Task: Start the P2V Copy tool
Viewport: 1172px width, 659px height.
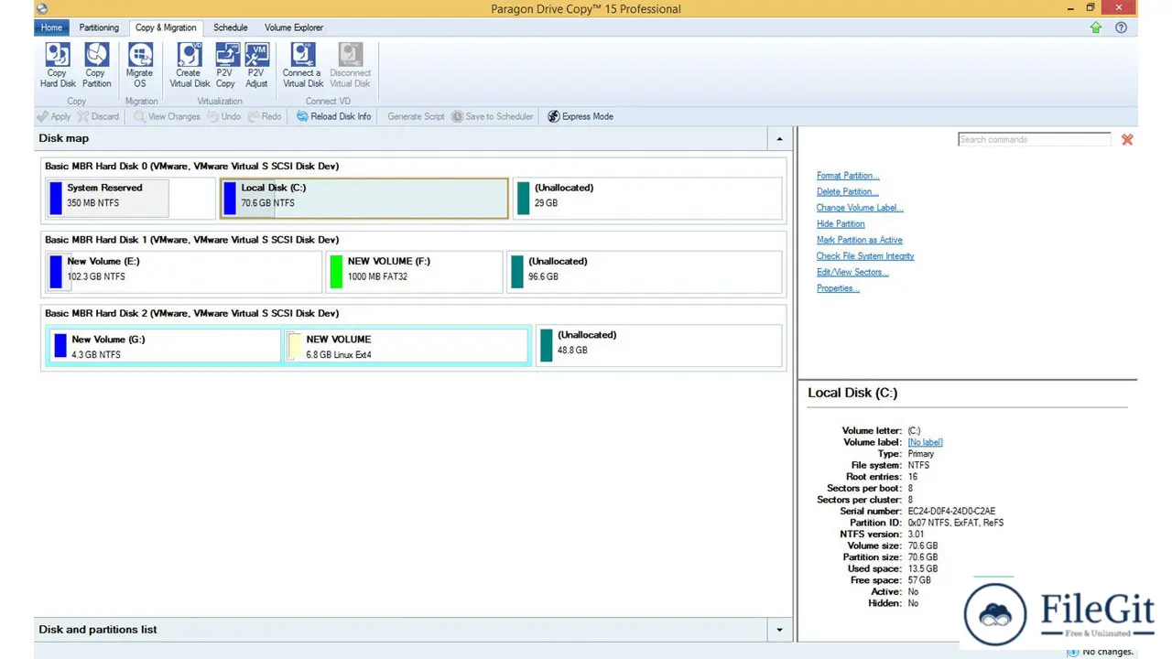Action: 226,65
